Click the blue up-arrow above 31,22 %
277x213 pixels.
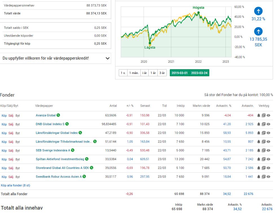point(258,11)
